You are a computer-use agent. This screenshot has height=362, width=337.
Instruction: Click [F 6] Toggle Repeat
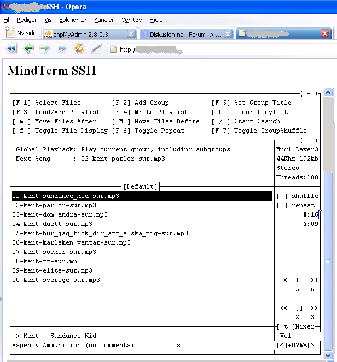(148, 131)
